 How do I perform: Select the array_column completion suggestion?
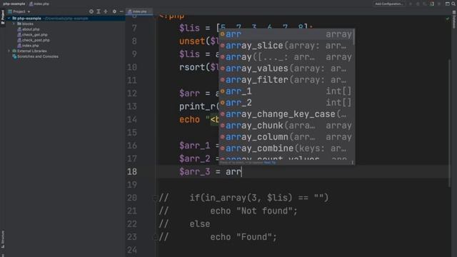[286, 137]
